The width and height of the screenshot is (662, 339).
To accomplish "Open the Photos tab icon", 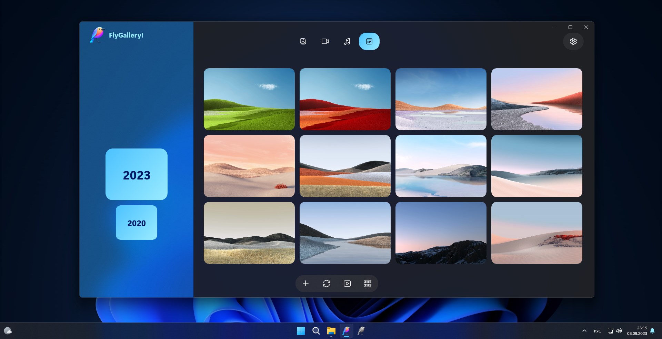I will click(x=303, y=41).
